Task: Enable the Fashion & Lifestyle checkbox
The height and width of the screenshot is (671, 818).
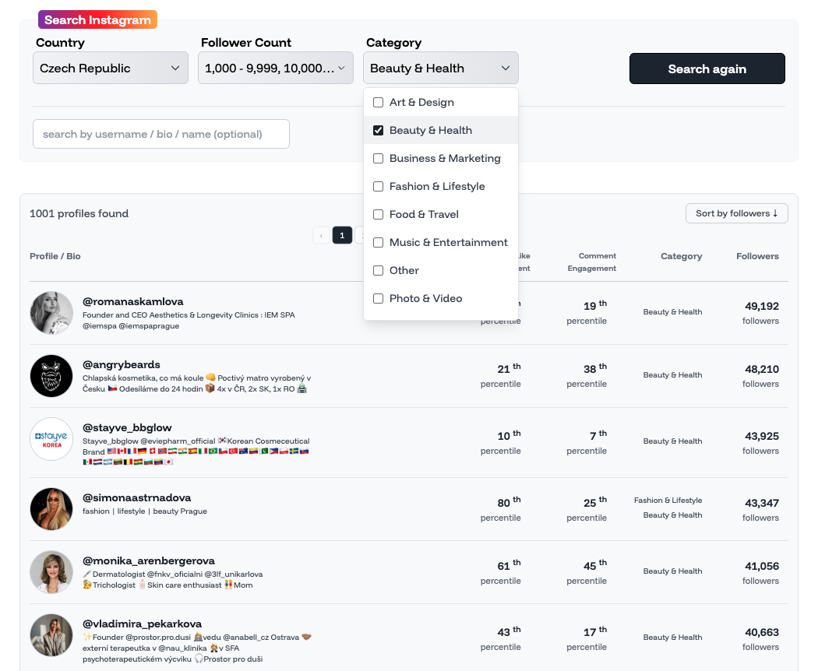Action: (379, 186)
